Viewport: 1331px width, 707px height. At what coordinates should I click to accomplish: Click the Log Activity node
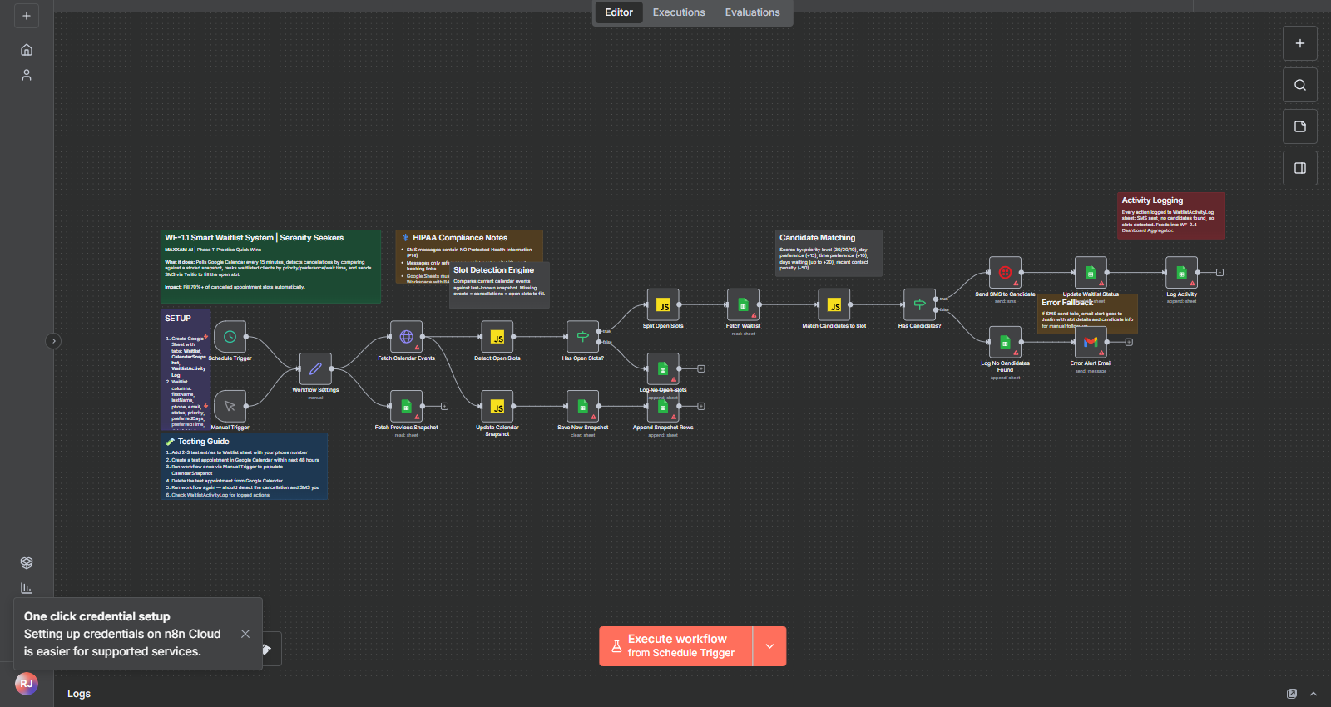1181,272
